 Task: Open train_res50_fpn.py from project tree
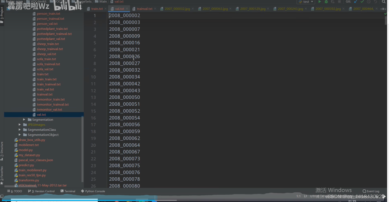point(32,175)
